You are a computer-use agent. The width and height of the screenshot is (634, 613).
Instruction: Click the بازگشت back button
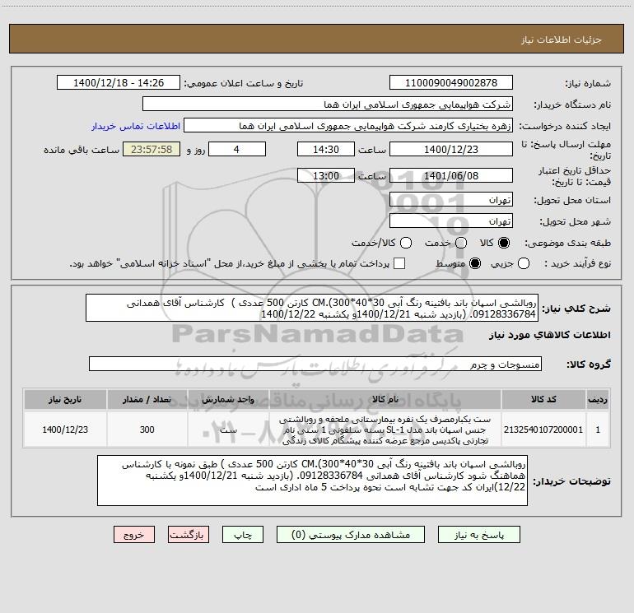pyautogui.click(x=189, y=535)
